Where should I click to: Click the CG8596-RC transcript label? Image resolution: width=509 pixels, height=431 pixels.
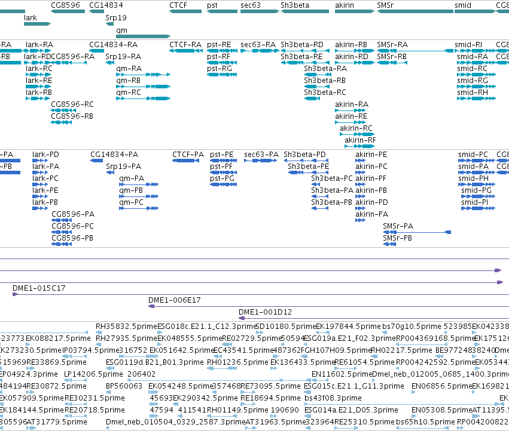[72, 104]
